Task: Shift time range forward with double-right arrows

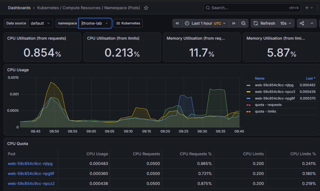Action: [234, 23]
